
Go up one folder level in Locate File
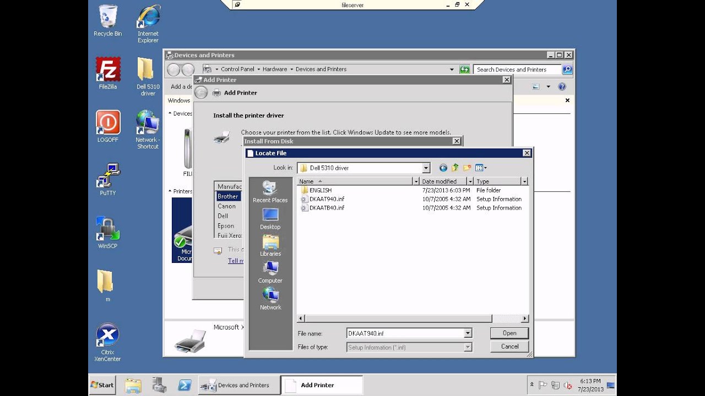(x=455, y=168)
